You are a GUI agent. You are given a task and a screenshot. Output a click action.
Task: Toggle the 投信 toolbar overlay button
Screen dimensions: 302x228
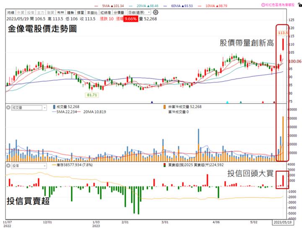pyautogui.click(x=31, y=13)
